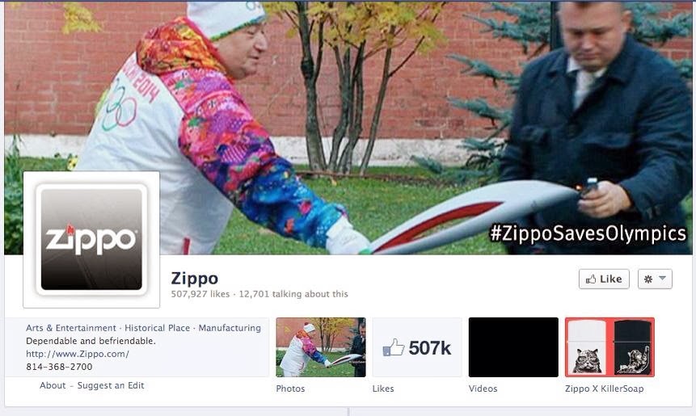Open the Zippo X KillerSoap app tile
The height and width of the screenshot is (416, 696).
point(610,347)
